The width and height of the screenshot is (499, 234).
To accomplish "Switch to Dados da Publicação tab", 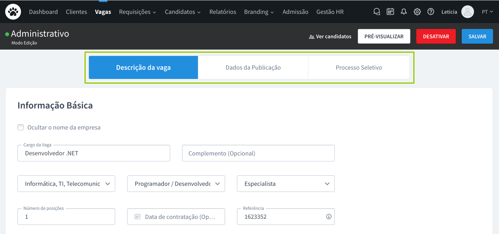I will point(253,67).
